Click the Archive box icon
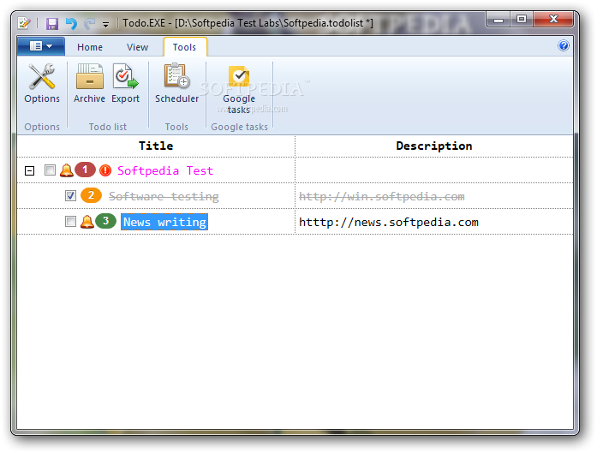The height and width of the screenshot is (453, 597). [89, 76]
